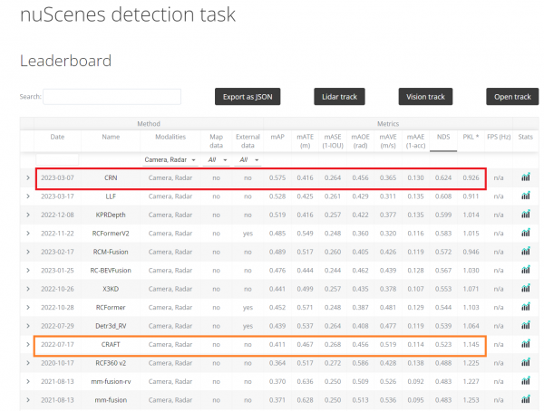Open stats chart icon for RCF360 v2 row
544x411 pixels.
click(526, 362)
